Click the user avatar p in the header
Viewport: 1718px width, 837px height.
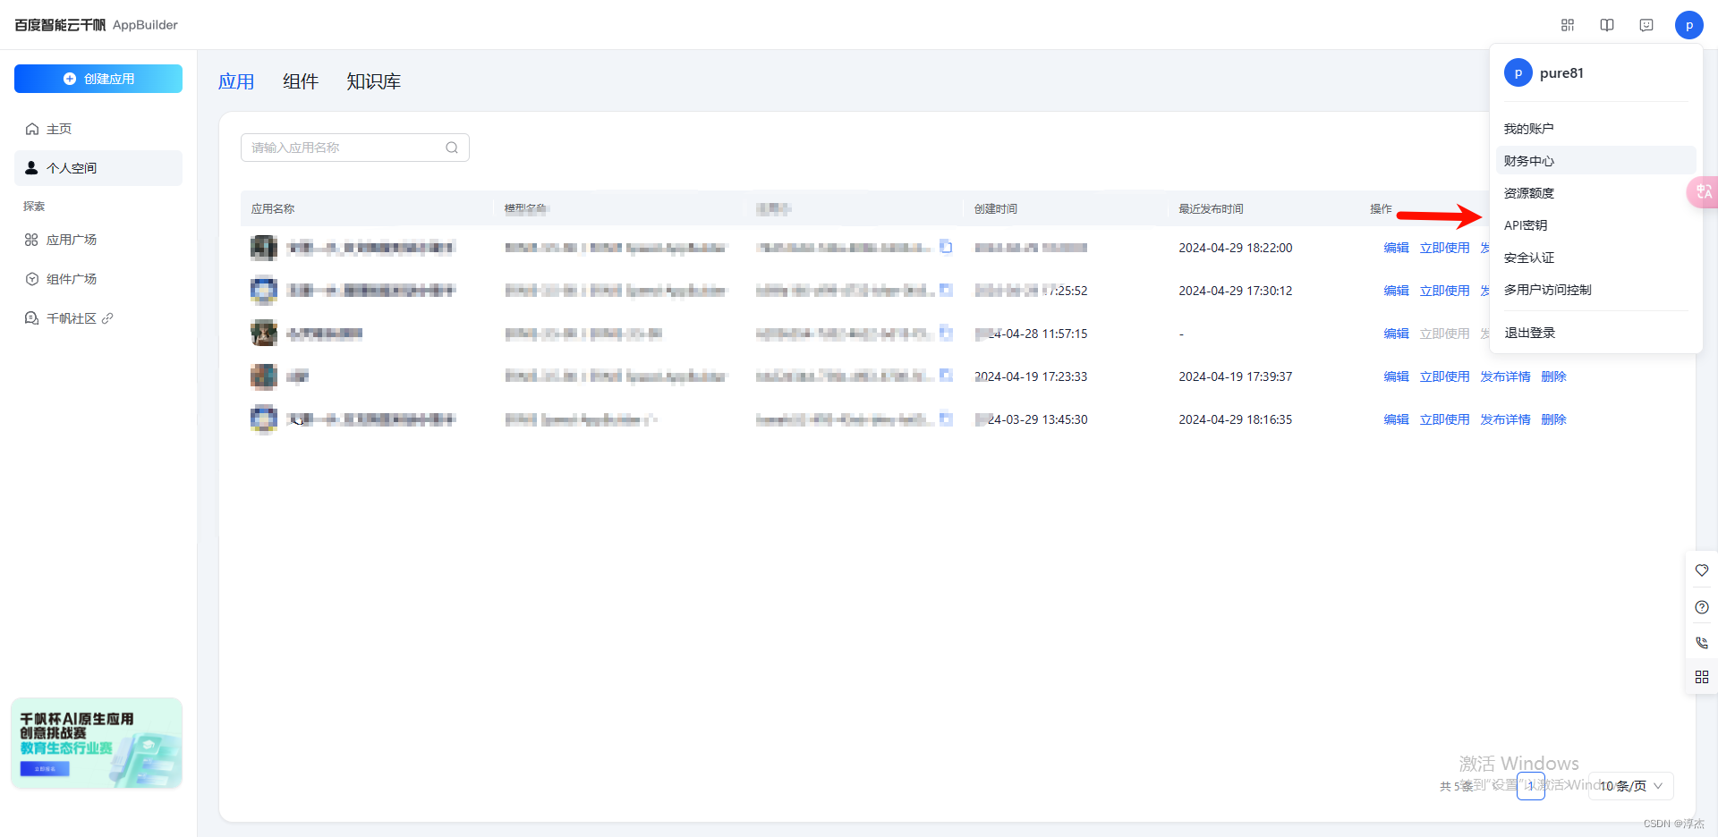click(1689, 25)
